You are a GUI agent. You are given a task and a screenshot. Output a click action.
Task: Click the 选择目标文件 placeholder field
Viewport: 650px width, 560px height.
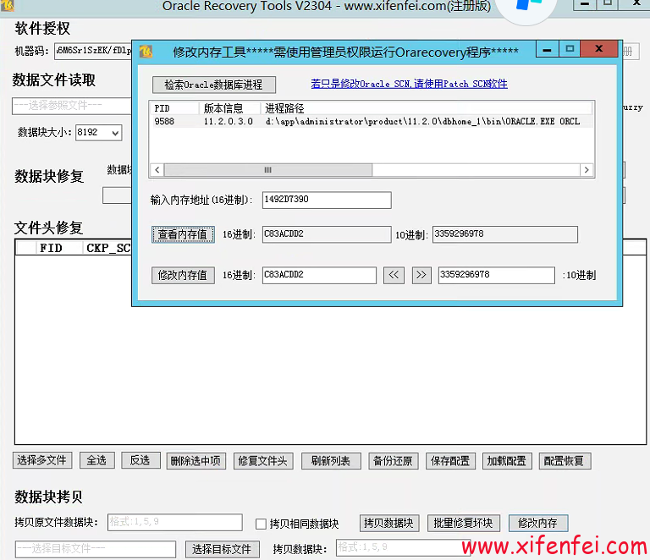tap(96, 549)
